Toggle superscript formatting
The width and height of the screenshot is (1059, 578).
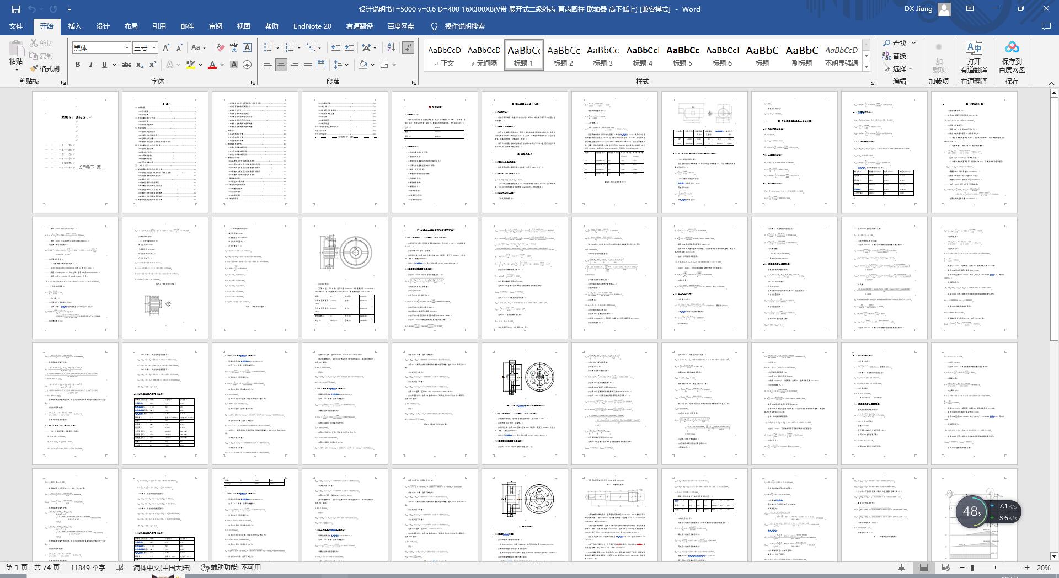[153, 65]
